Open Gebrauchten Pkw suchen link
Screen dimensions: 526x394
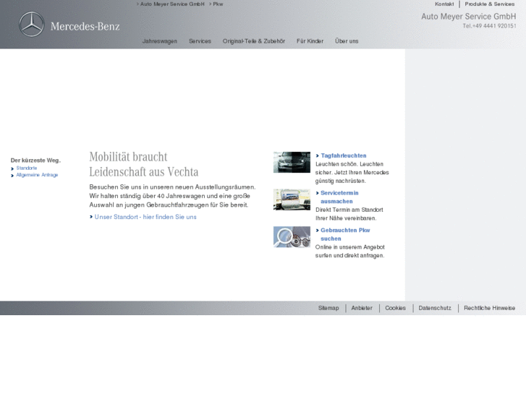[x=345, y=234]
